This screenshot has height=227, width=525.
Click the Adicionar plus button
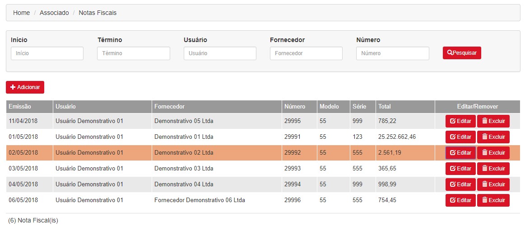[25, 87]
